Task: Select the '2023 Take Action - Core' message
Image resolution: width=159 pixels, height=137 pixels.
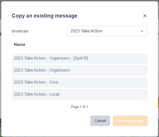Action: pos(79,82)
